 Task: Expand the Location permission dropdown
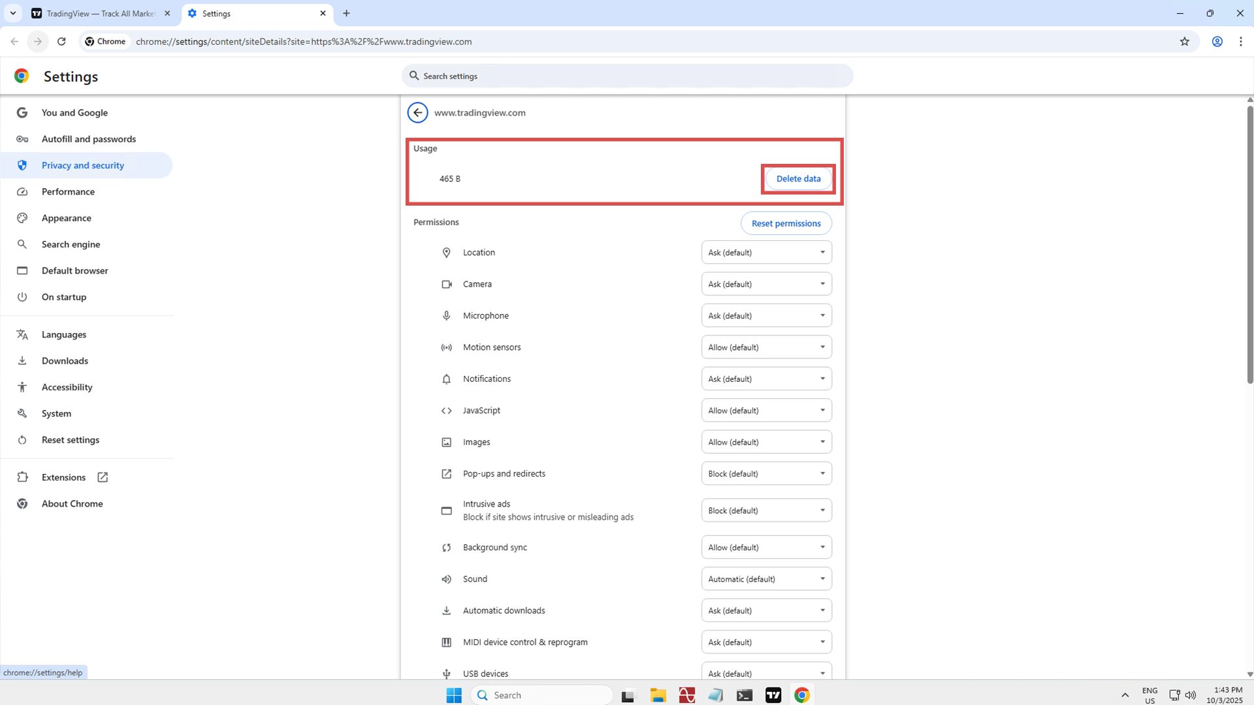coord(766,253)
